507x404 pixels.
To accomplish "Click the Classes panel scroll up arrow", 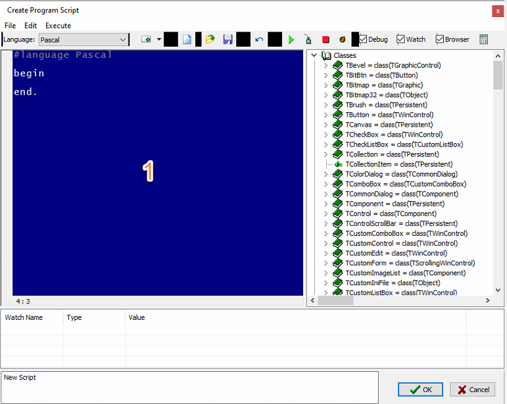I will pyautogui.click(x=498, y=56).
